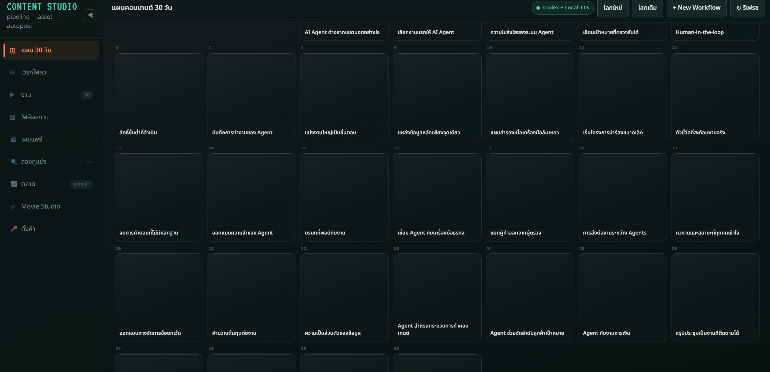Click the CONTENT STUDIO logo text

42,6
